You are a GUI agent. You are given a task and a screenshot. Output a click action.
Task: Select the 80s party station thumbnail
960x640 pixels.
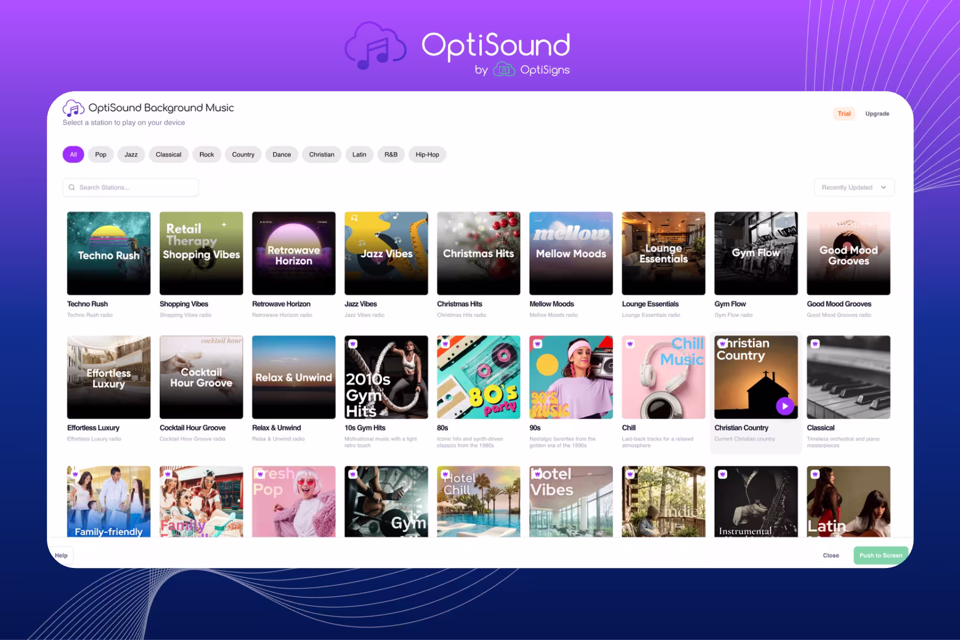479,377
